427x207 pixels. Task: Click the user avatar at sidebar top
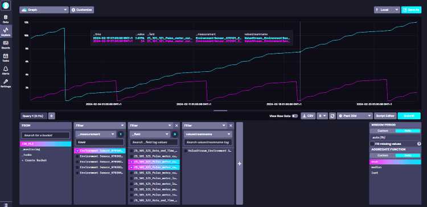click(x=6, y=5)
